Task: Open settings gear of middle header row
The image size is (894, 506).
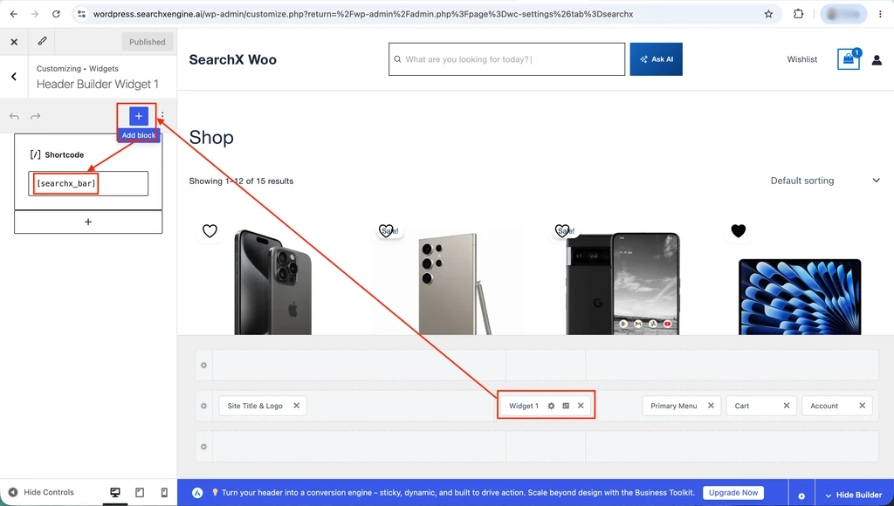Action: coord(203,406)
